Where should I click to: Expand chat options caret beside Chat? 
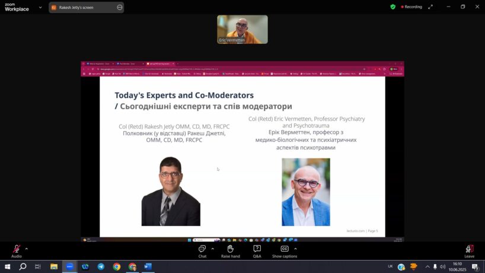pyautogui.click(x=212, y=249)
